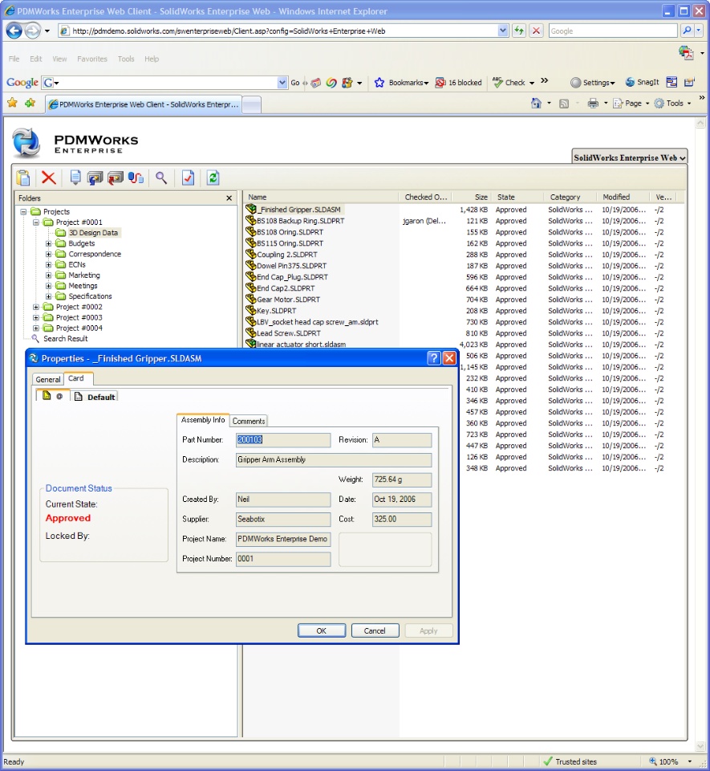Click the Paste clipboard toolbar icon

[x=23, y=177]
